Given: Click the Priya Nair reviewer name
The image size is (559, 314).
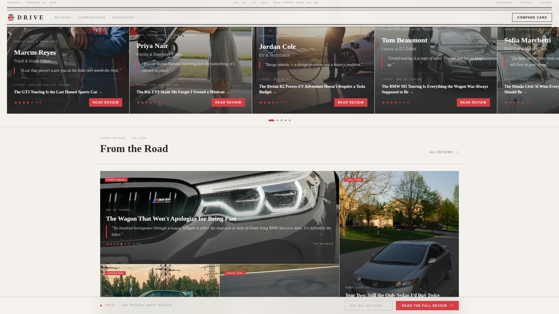Looking at the screenshot, I should point(152,46).
